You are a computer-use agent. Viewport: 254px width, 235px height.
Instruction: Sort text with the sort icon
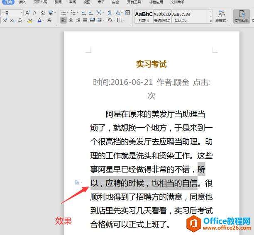[x=110, y=12]
